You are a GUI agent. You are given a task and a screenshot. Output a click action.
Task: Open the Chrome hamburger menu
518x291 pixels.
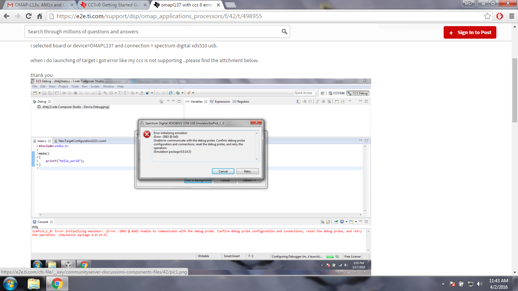(x=511, y=16)
